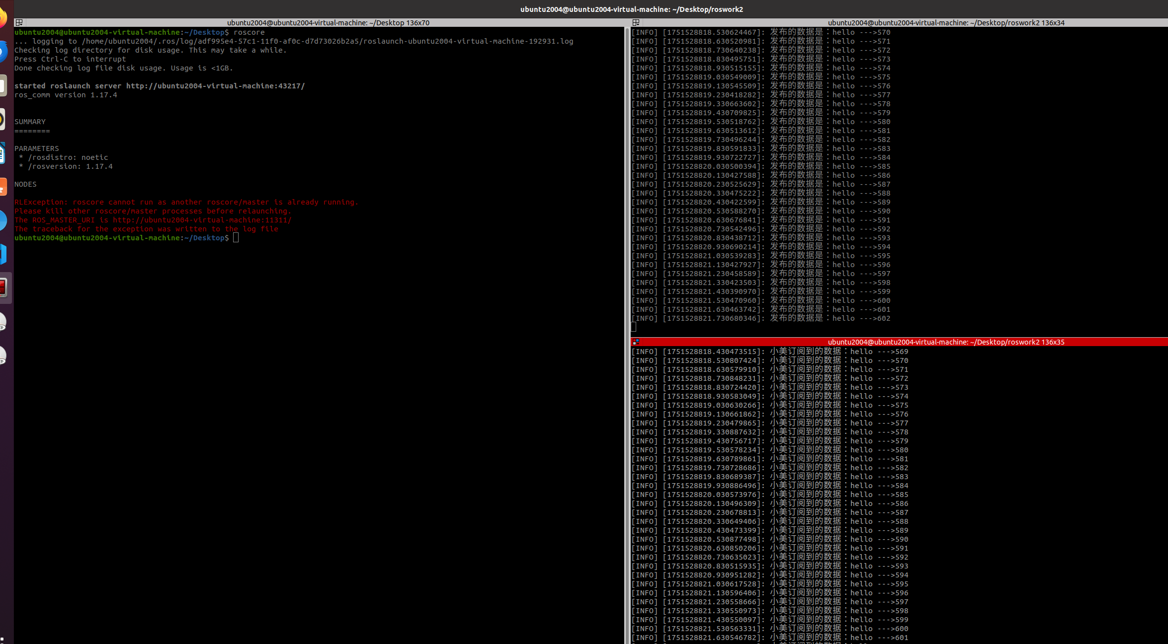The height and width of the screenshot is (644, 1168).
Task: Open group menu on red-titled bottom pane
Action: [x=636, y=342]
